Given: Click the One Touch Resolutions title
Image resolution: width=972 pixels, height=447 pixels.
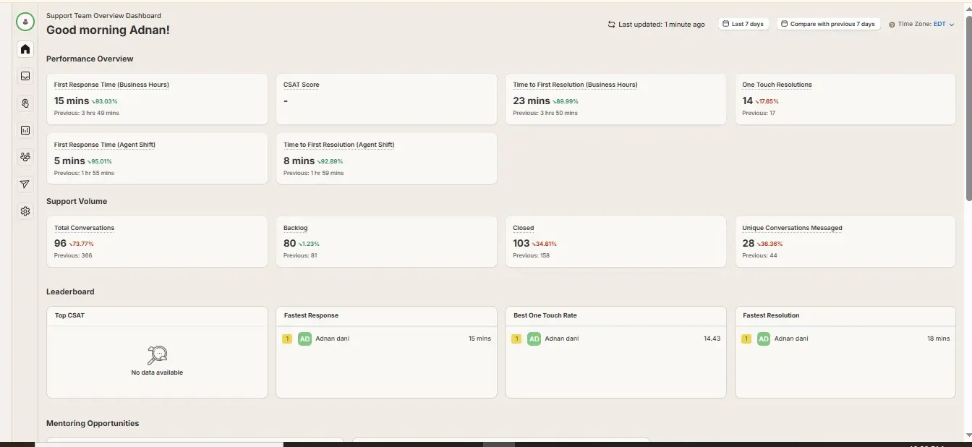Looking at the screenshot, I should click(x=777, y=85).
